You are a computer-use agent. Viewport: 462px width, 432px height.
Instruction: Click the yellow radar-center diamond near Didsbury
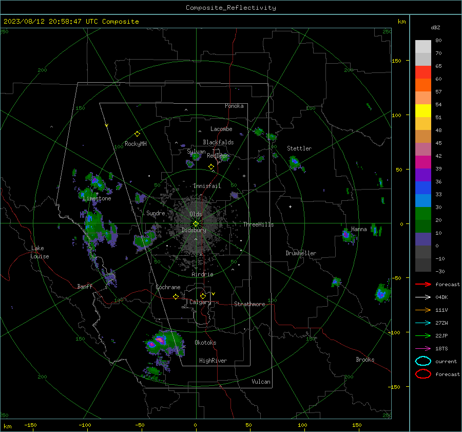(196, 224)
